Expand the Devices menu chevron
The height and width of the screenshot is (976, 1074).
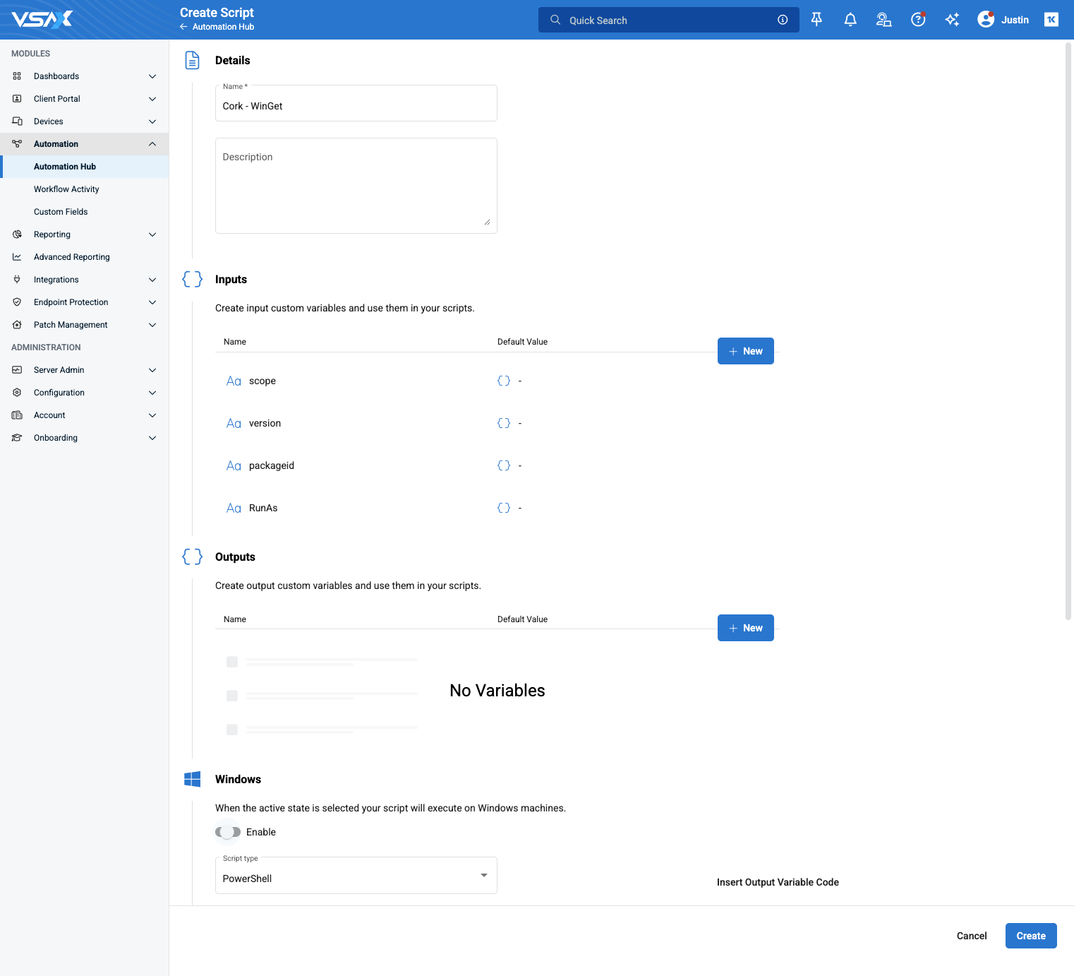point(152,121)
